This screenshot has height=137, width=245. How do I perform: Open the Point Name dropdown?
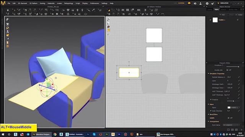[x=232, y=125]
